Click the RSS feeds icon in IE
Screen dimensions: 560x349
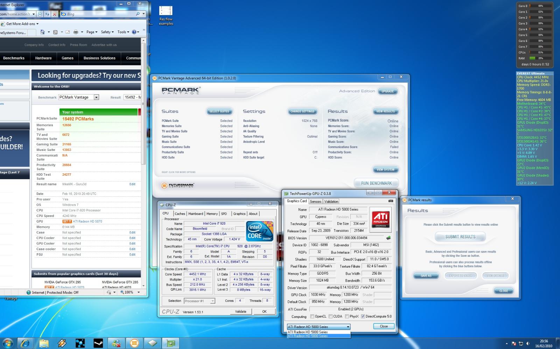pos(55,32)
